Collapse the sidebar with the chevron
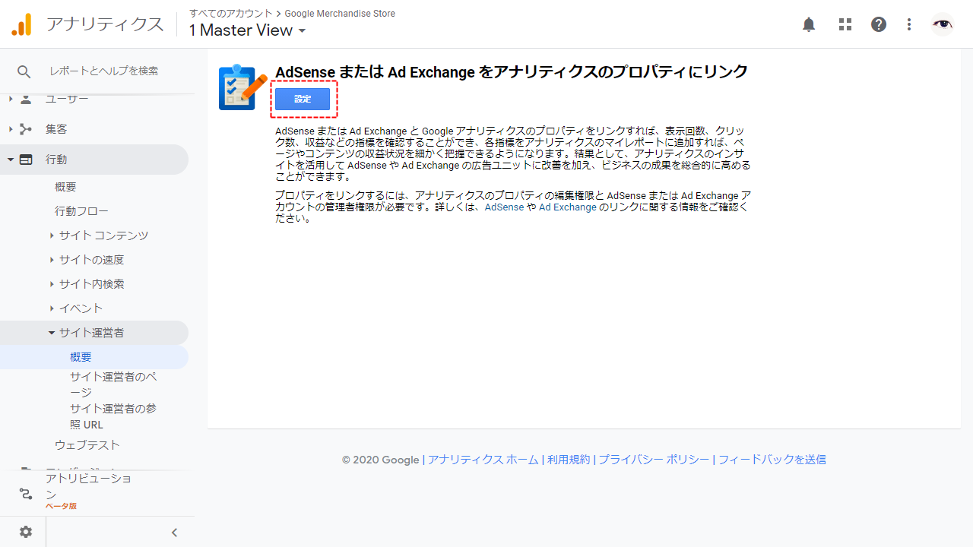The height and width of the screenshot is (547, 973). (174, 532)
